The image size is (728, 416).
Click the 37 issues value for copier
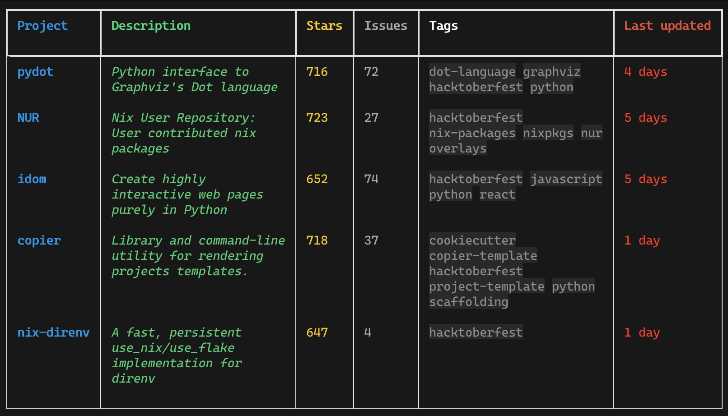(x=371, y=240)
